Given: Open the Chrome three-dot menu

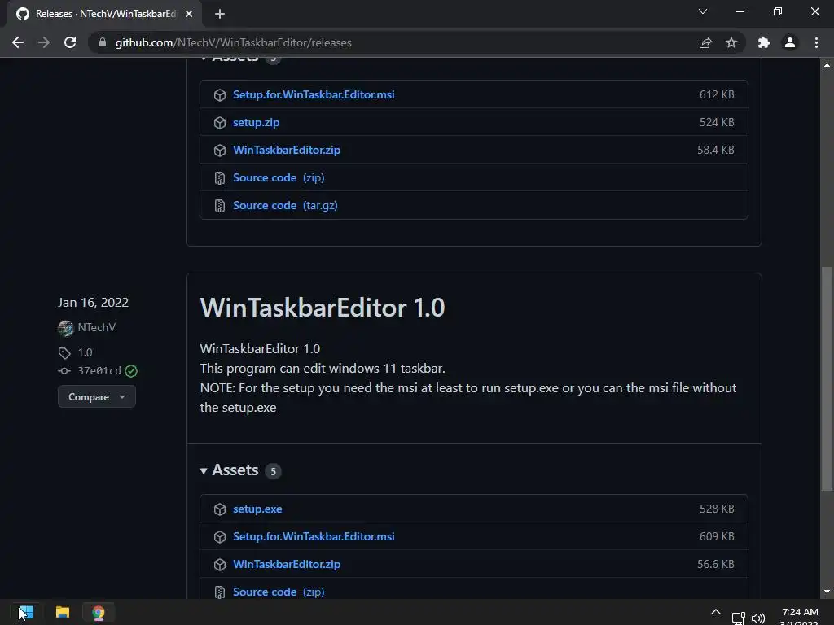Looking at the screenshot, I should point(816,42).
